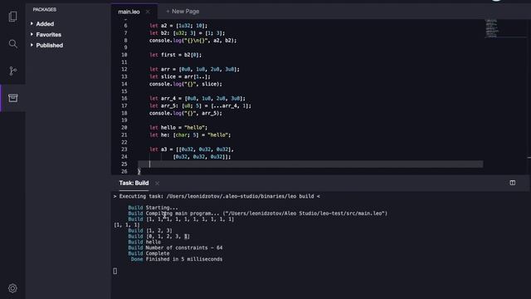
Task: Close the main.leo tab
Action: (148, 12)
